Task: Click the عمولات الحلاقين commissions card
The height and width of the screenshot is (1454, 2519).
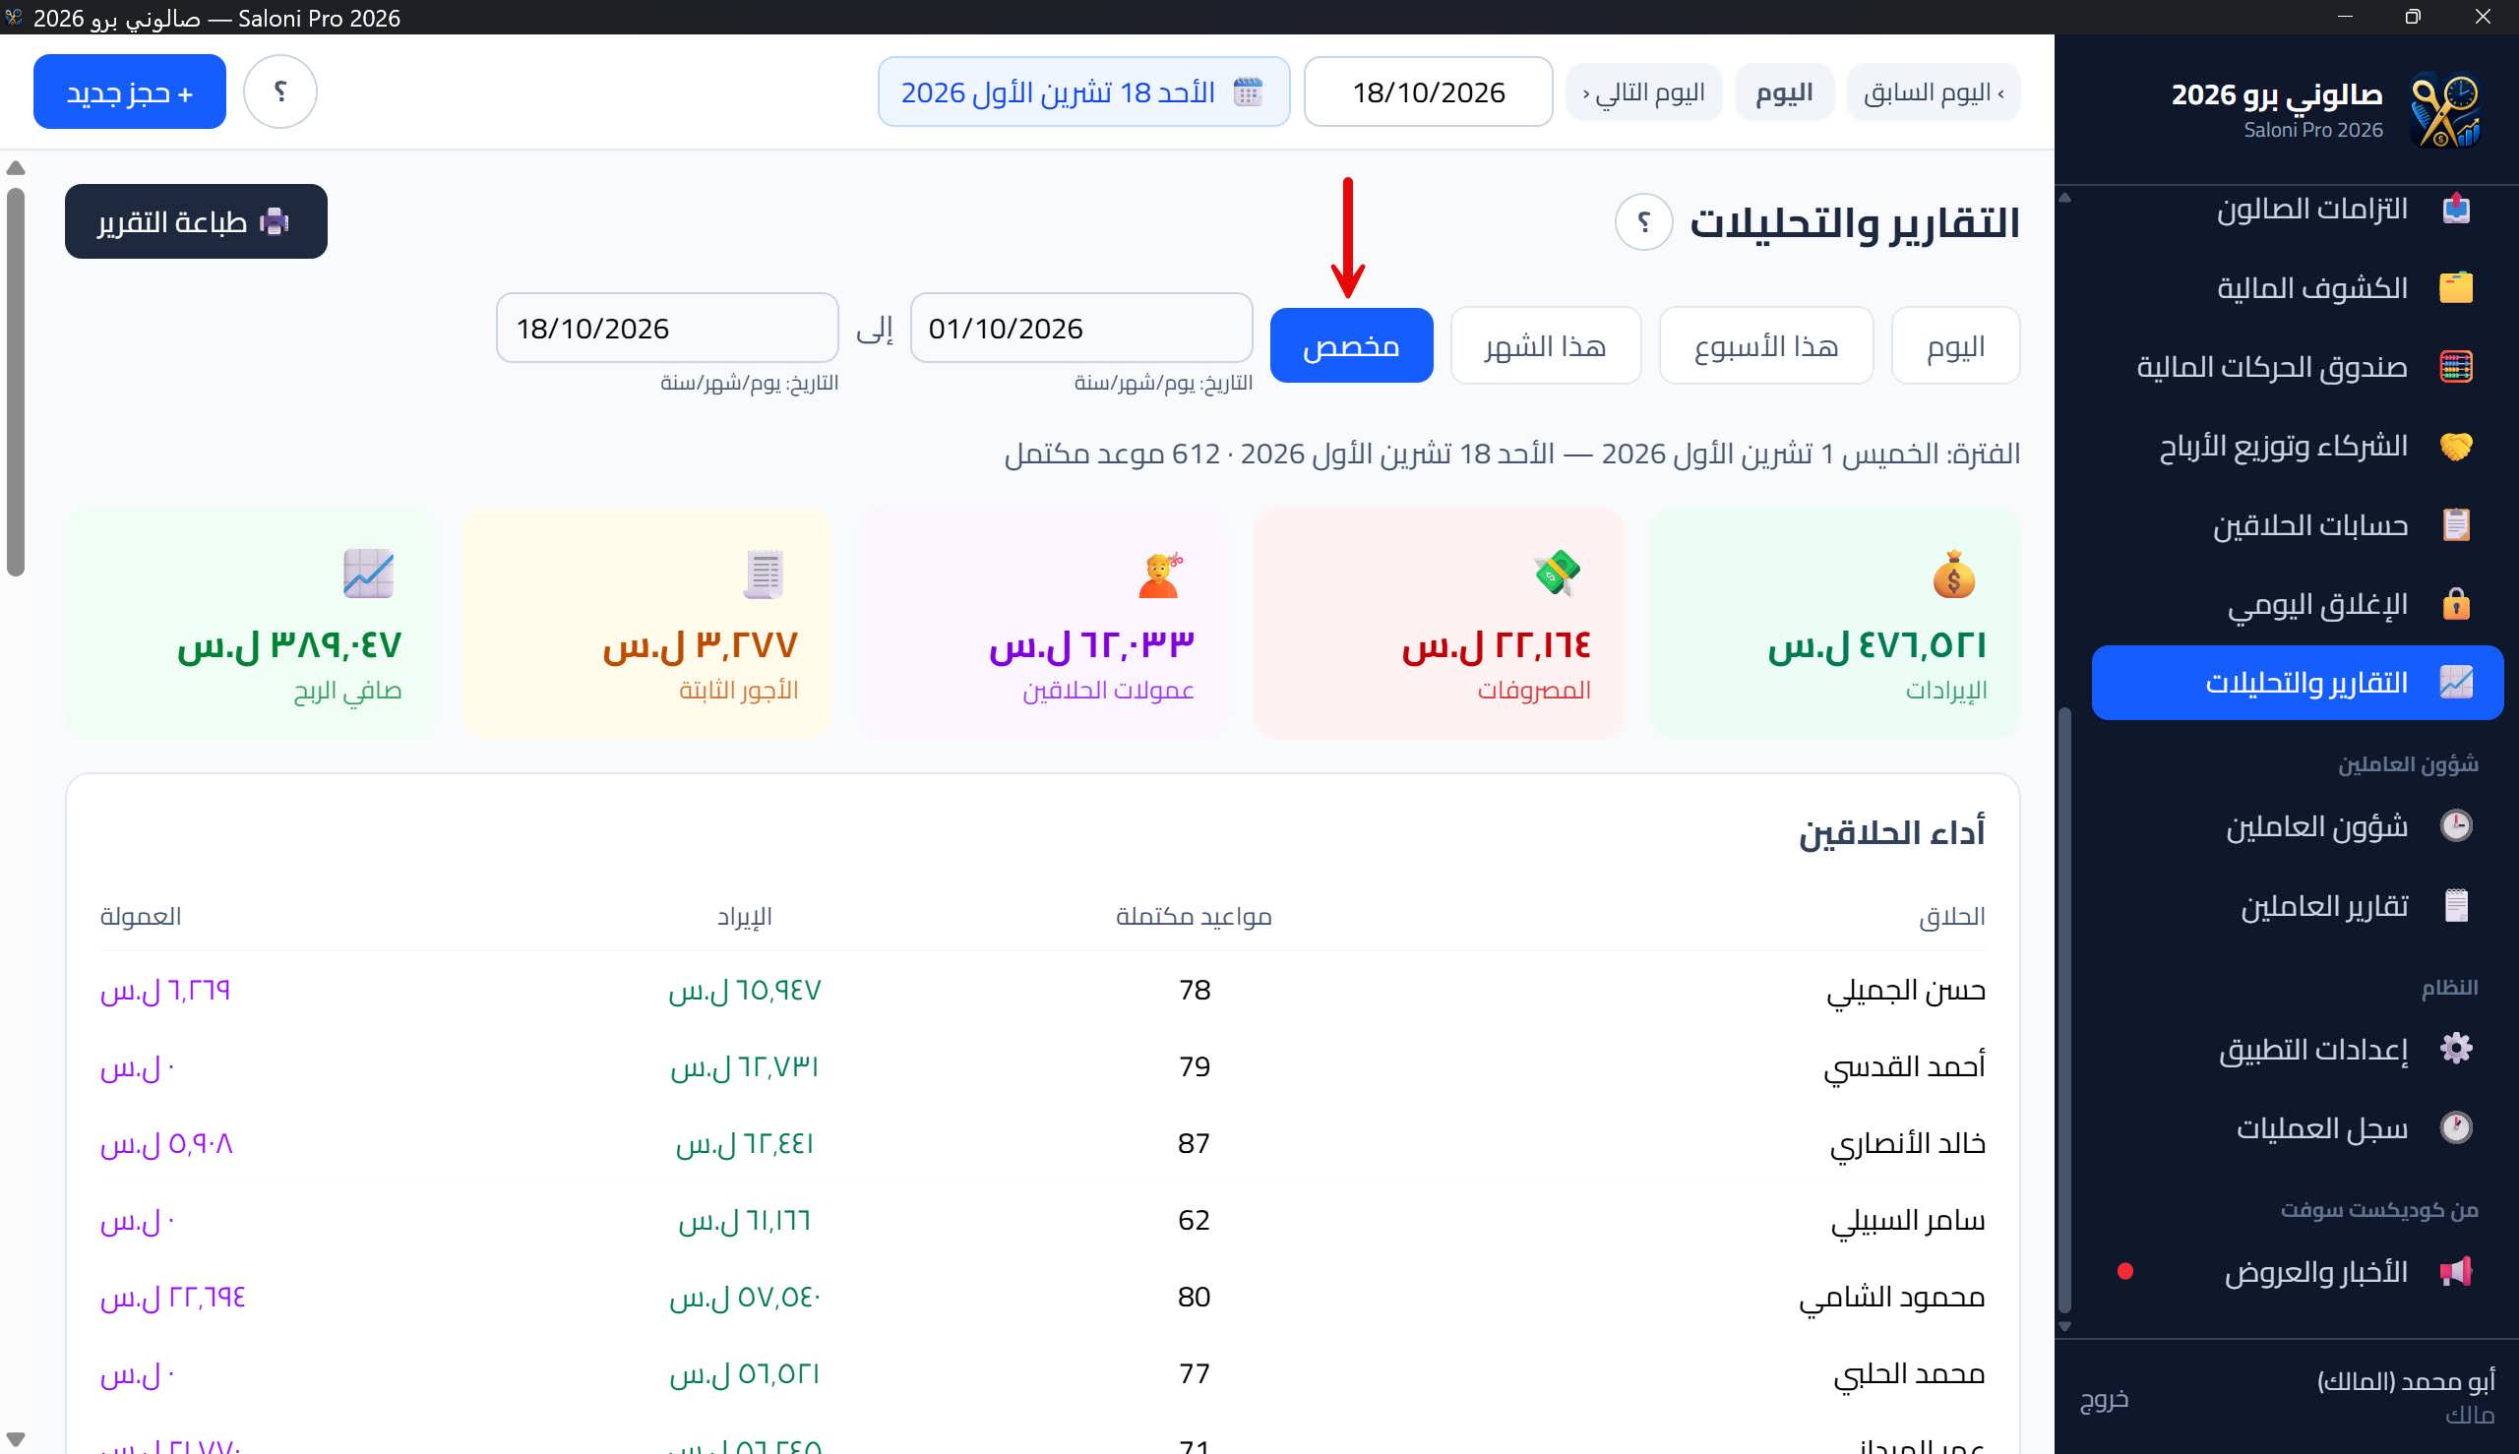Action: click(1043, 624)
